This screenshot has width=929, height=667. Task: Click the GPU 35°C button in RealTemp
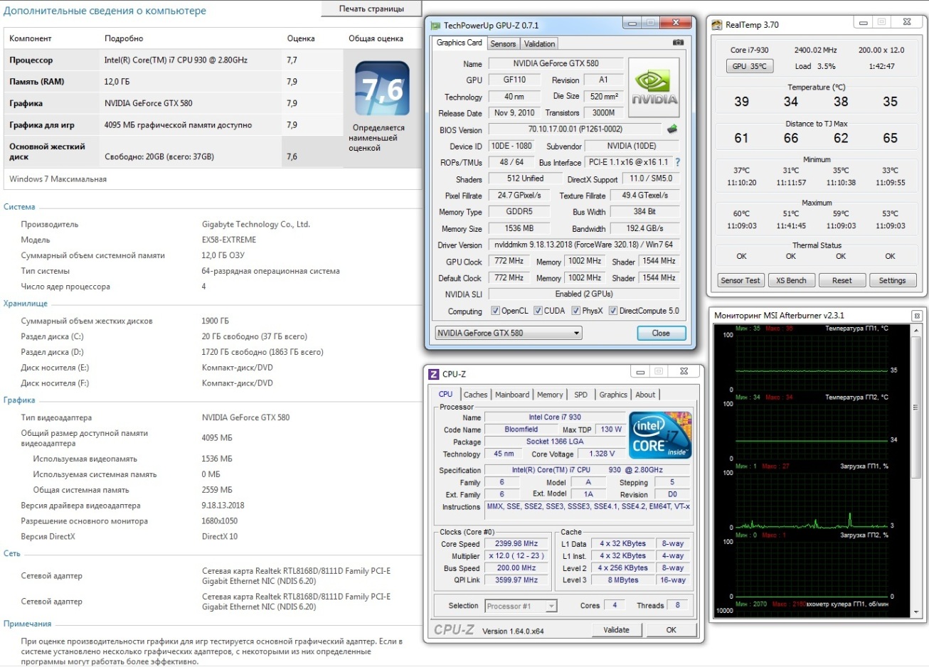coord(750,66)
